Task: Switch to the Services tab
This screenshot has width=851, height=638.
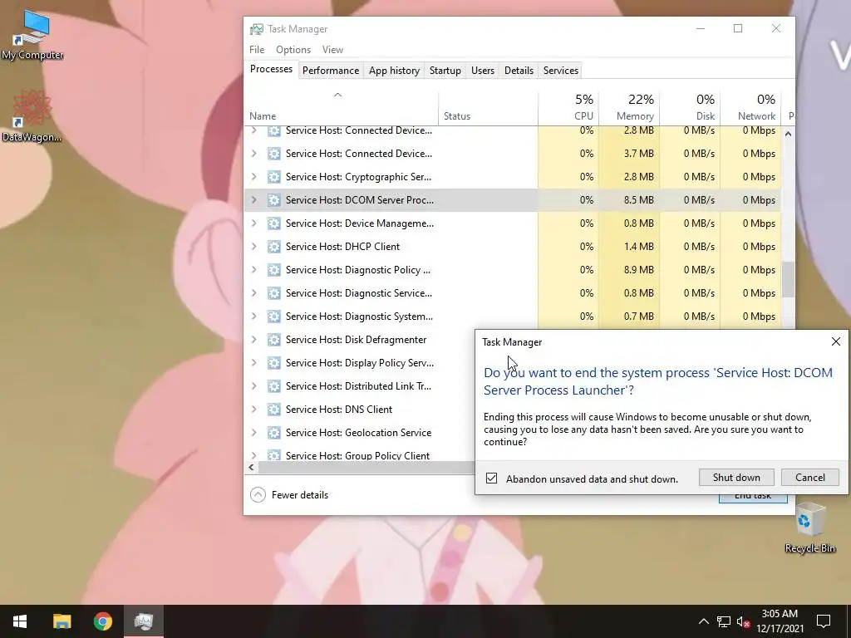Action: (561, 71)
